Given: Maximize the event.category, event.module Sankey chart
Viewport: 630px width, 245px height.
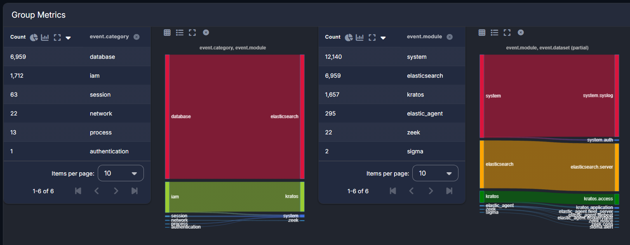Looking at the screenshot, I should point(192,32).
